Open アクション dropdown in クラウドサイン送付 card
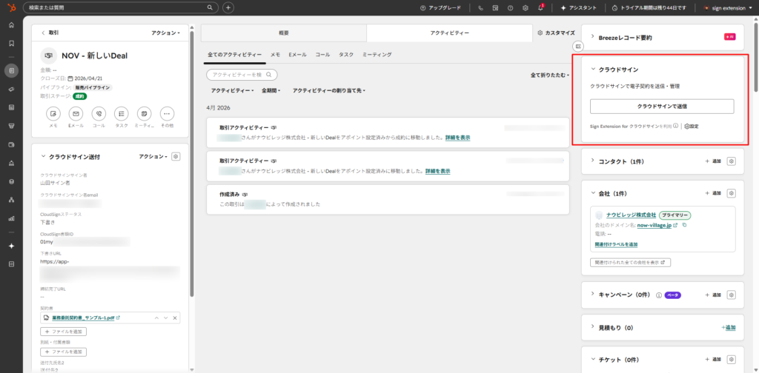Screen dimensions: 759x373 click(153, 157)
